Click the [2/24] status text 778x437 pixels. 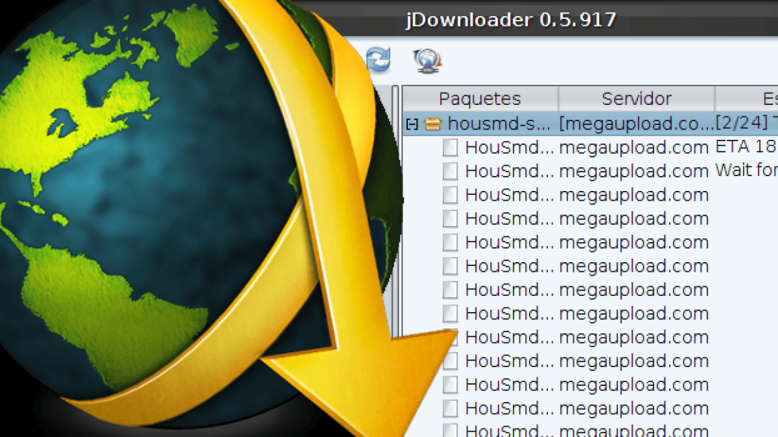(x=742, y=122)
